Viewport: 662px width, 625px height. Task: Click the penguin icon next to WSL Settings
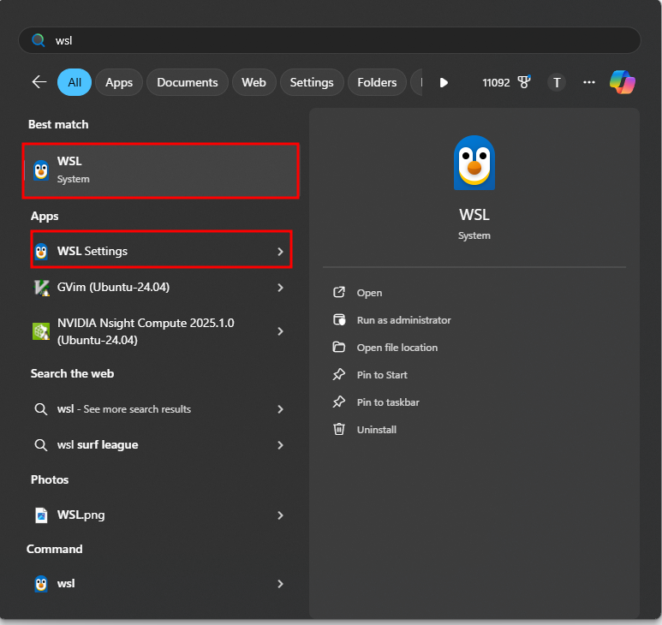point(41,252)
